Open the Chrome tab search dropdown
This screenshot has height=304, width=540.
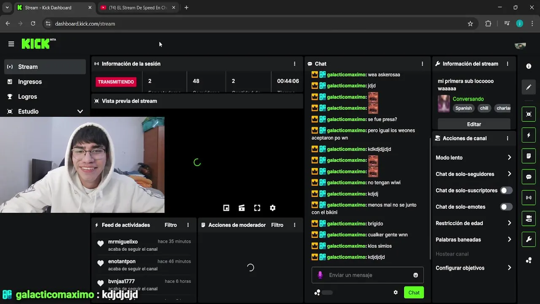pos(7,8)
